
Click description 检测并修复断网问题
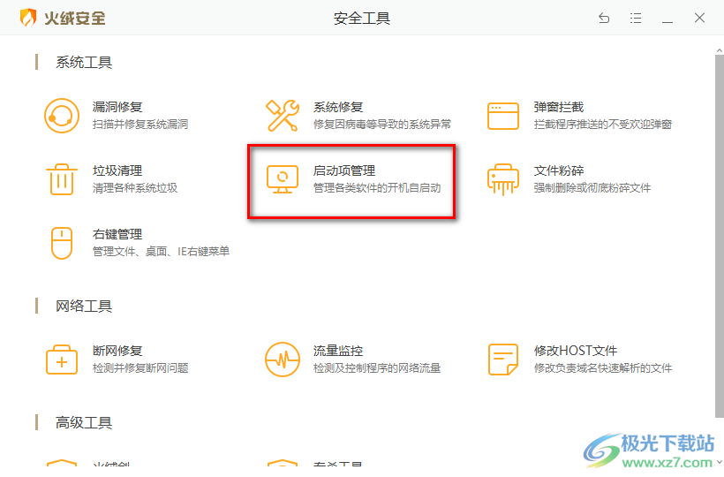[x=140, y=368]
